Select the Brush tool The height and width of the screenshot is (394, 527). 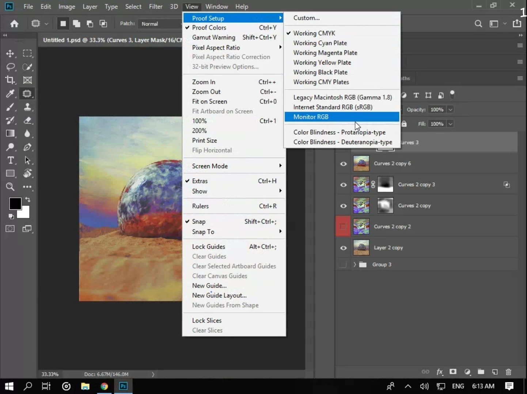click(10, 107)
